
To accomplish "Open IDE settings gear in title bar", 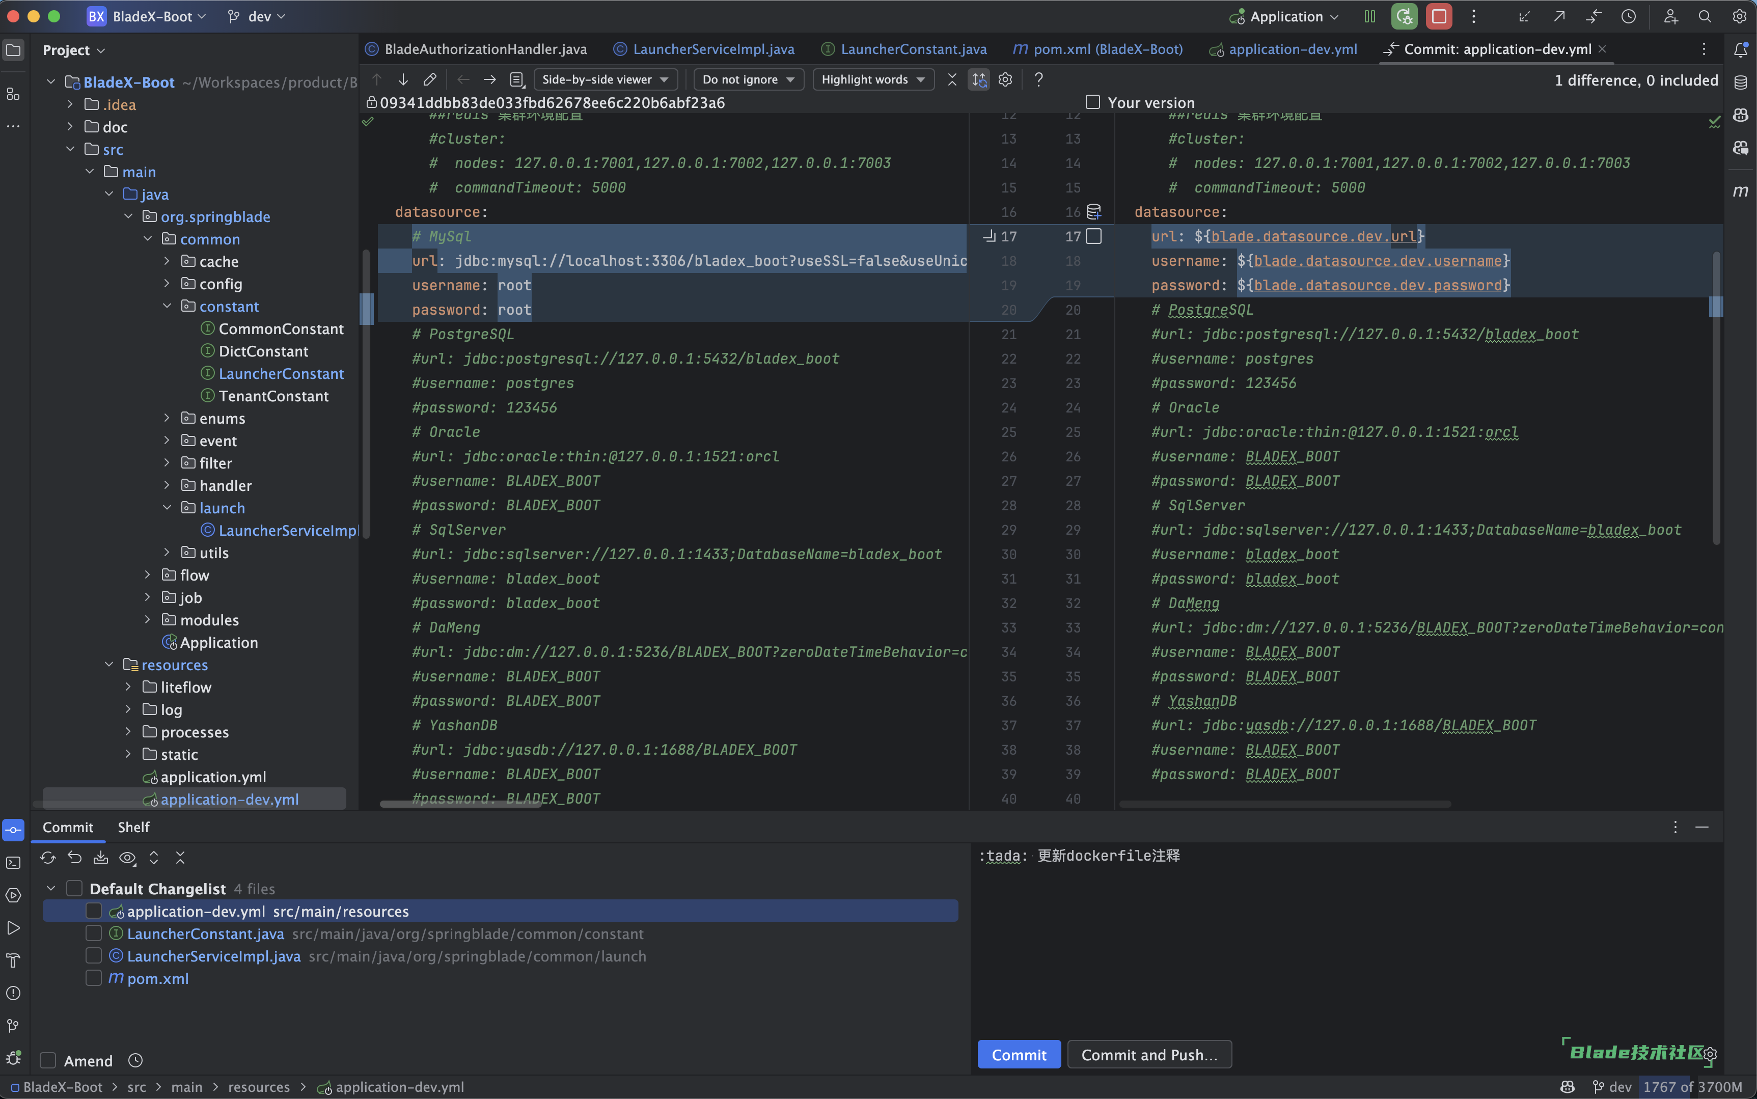I will tap(1740, 16).
